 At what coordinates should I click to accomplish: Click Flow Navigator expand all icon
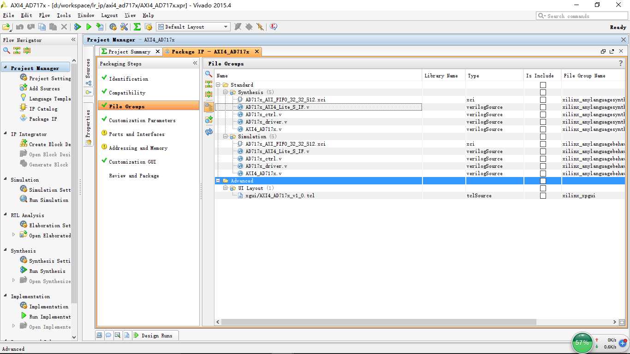[x=27, y=50]
